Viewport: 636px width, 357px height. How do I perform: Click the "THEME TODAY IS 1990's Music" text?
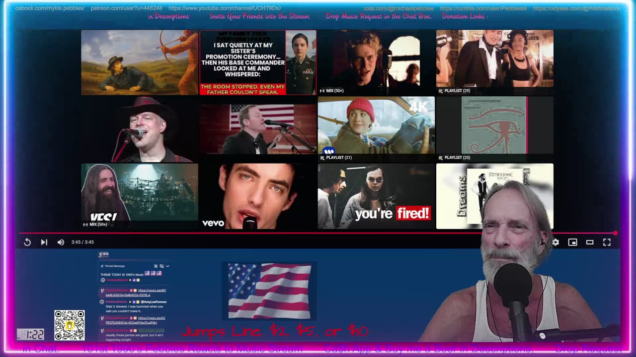tap(122, 274)
